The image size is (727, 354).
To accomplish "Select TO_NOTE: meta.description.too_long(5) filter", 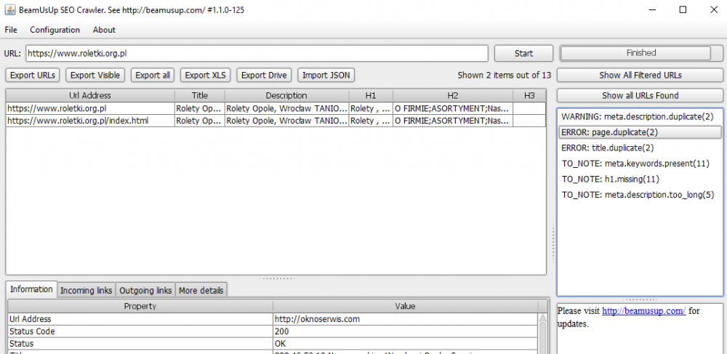I will point(640,195).
